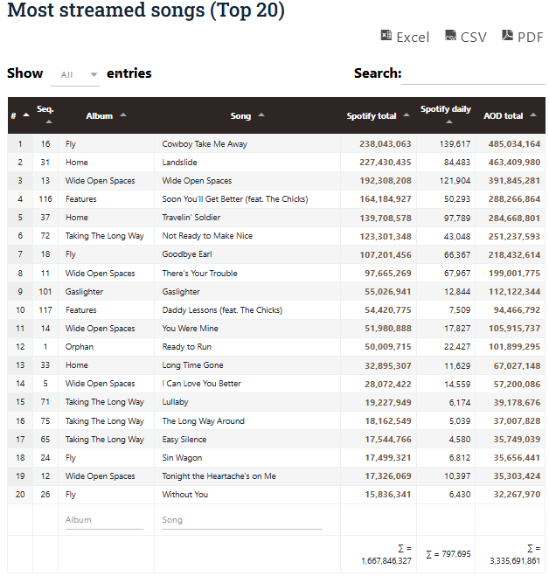549x576 pixels.
Task: Click the Album filter field
Action: pyautogui.click(x=104, y=520)
